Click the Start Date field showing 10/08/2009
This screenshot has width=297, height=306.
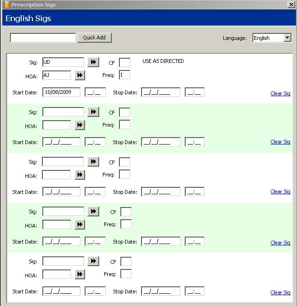[62, 92]
